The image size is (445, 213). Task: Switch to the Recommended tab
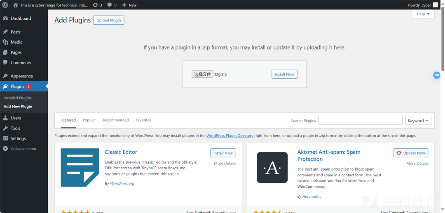(116, 120)
